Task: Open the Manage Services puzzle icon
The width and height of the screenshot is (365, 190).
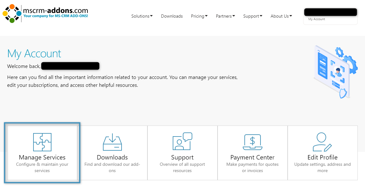Action: [x=42, y=142]
